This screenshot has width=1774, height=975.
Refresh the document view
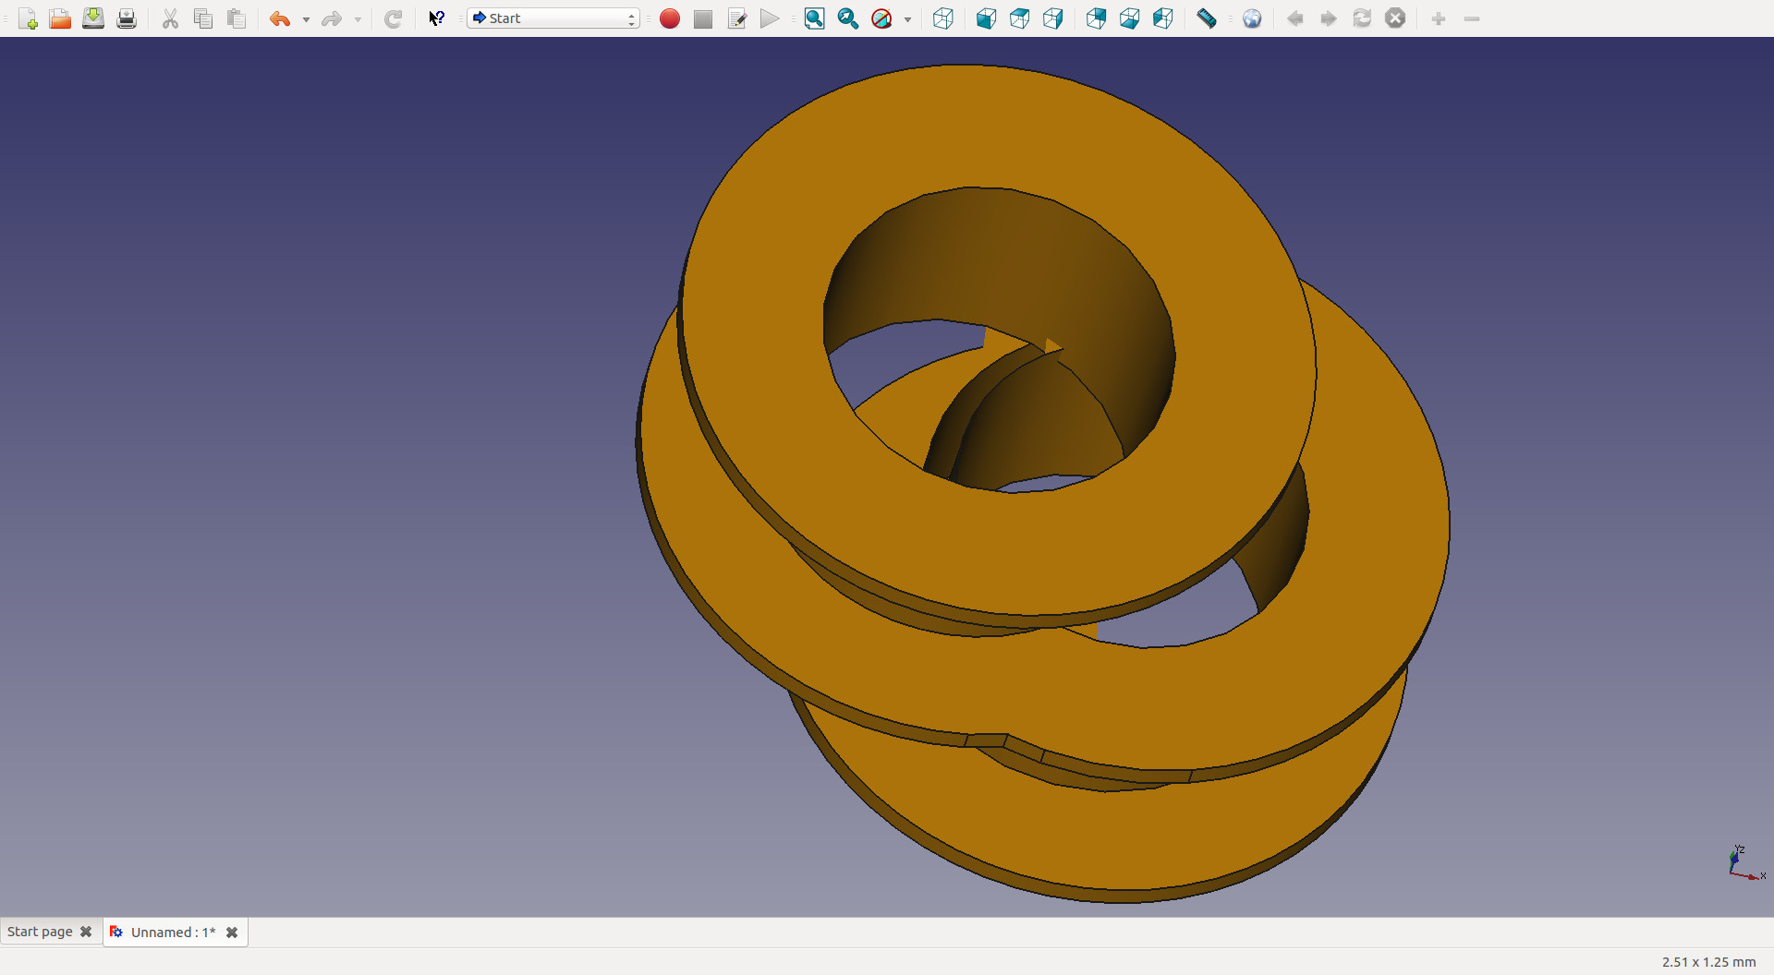tap(393, 18)
